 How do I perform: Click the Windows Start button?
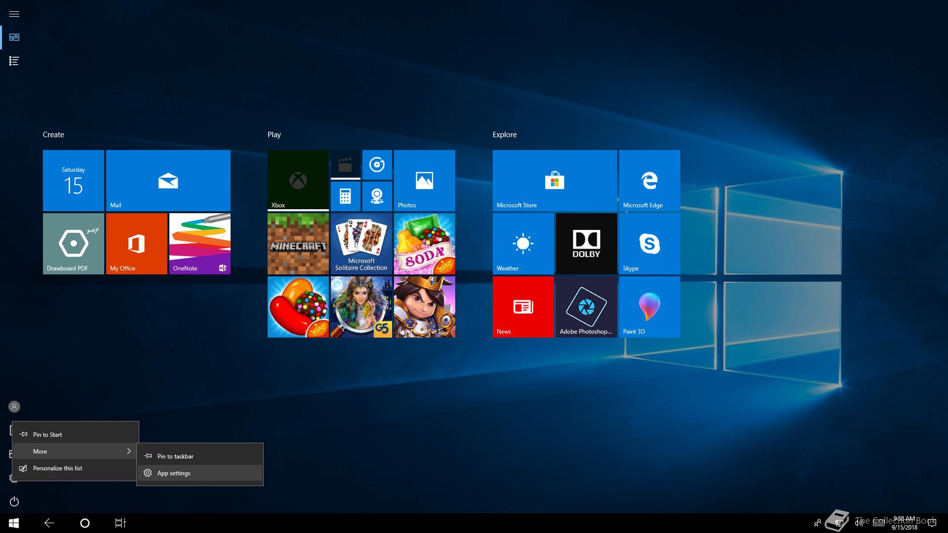coord(14,523)
